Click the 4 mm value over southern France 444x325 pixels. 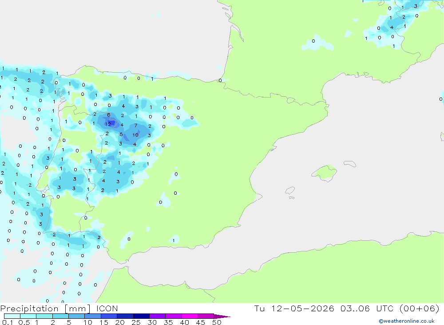point(392,27)
